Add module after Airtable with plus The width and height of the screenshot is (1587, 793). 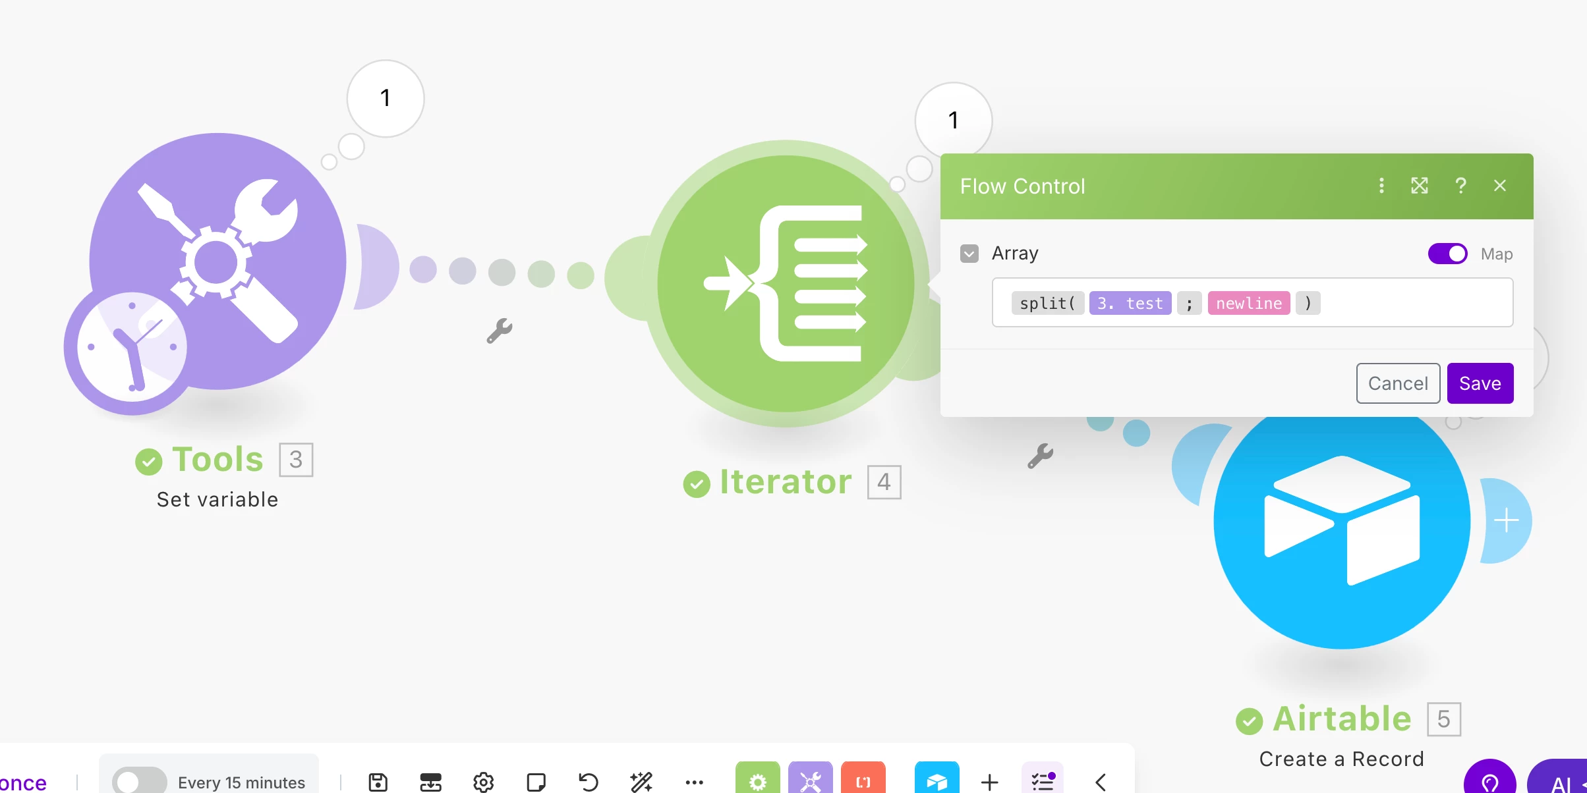1506,520
